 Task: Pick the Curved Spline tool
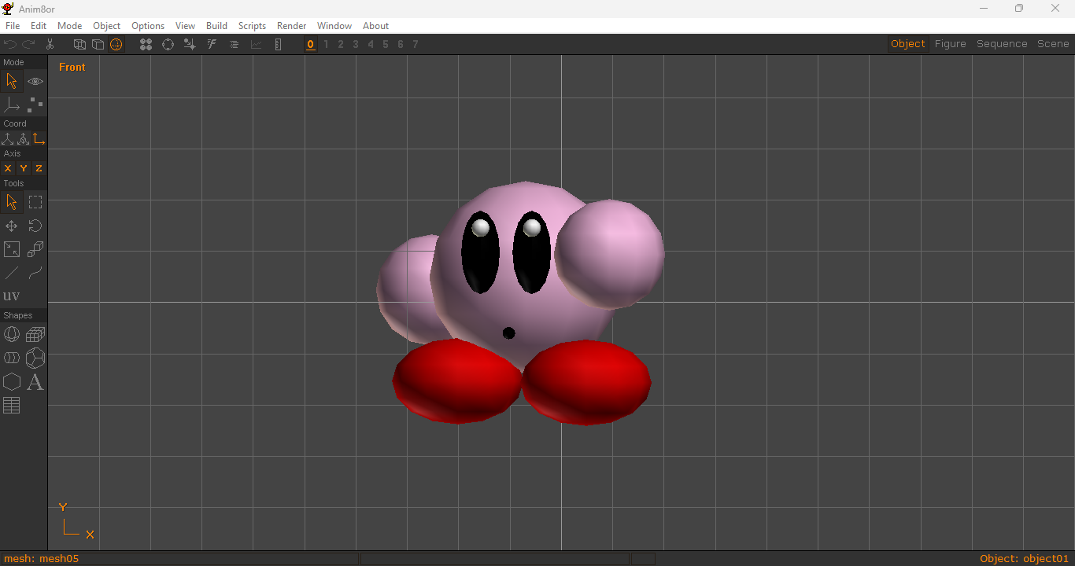pyautogui.click(x=35, y=274)
